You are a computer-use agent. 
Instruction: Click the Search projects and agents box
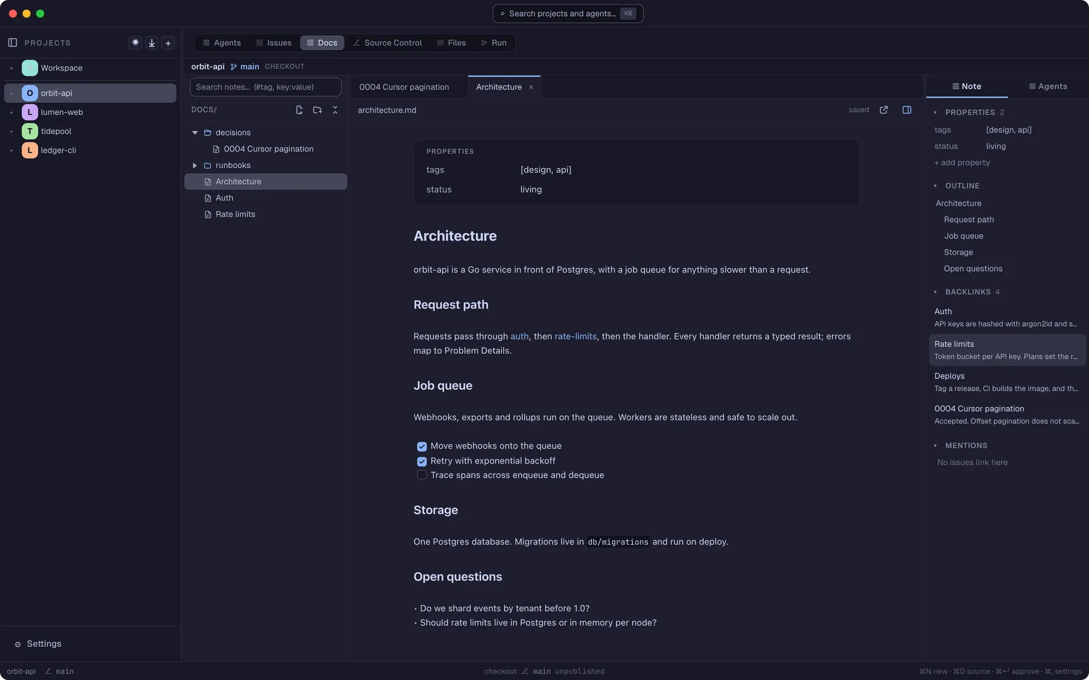[x=568, y=14]
